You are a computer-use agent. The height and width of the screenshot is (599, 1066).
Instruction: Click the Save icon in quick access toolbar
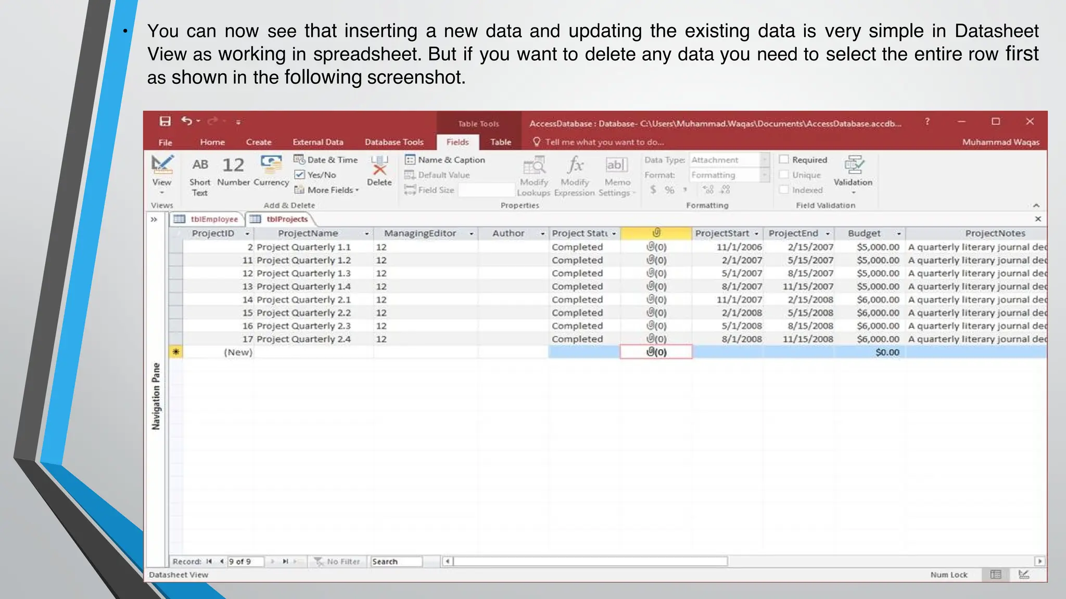[165, 121]
